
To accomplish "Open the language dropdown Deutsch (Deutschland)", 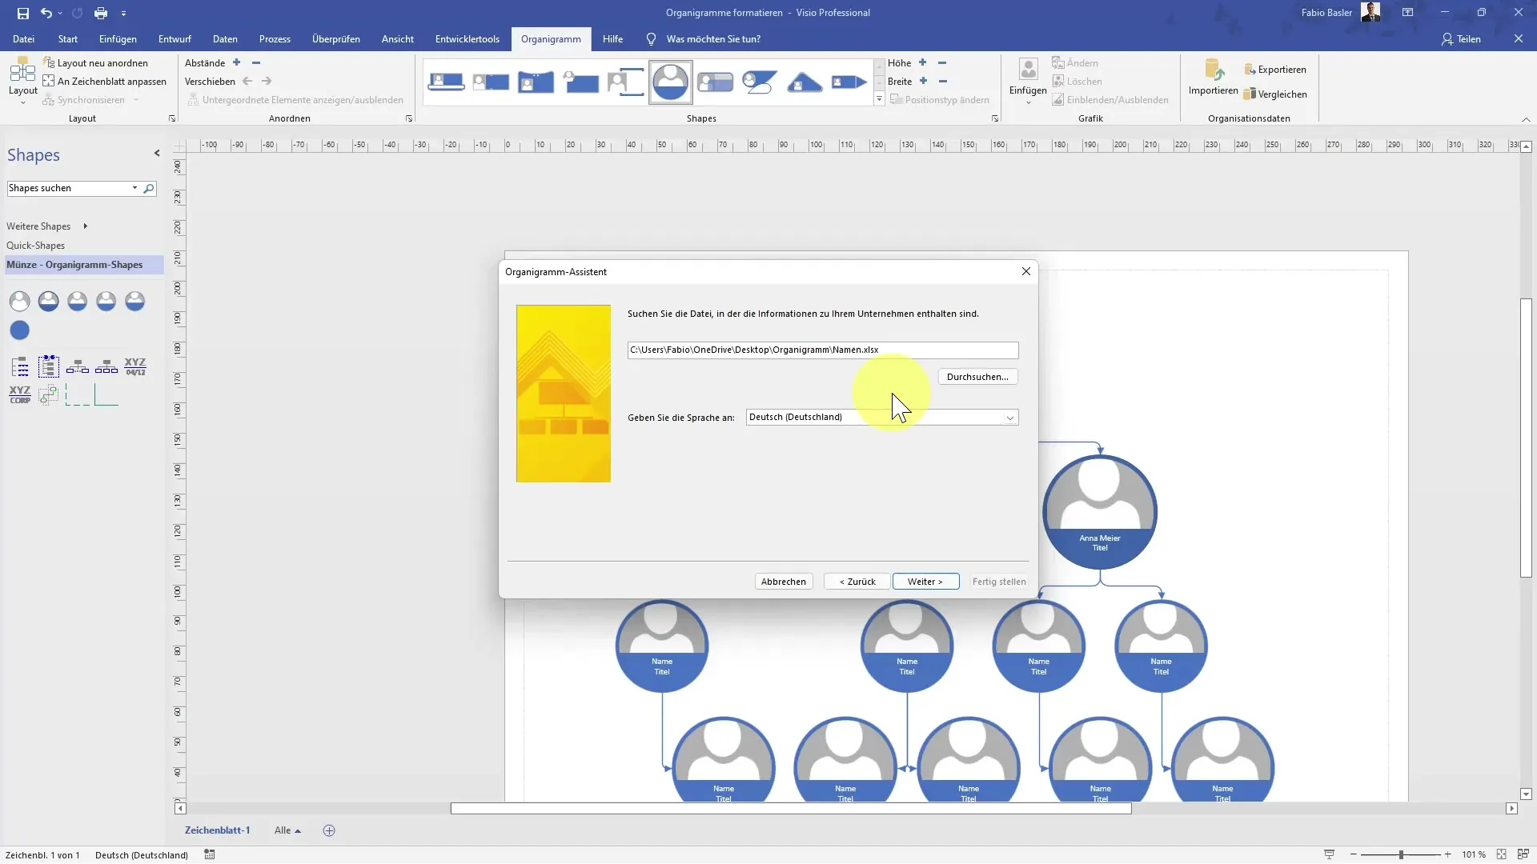I will click(882, 417).
